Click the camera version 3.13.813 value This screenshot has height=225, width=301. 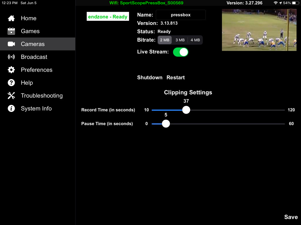pyautogui.click(x=169, y=23)
